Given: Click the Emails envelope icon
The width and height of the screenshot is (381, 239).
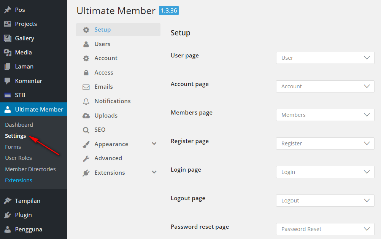Looking at the screenshot, I should [86, 87].
